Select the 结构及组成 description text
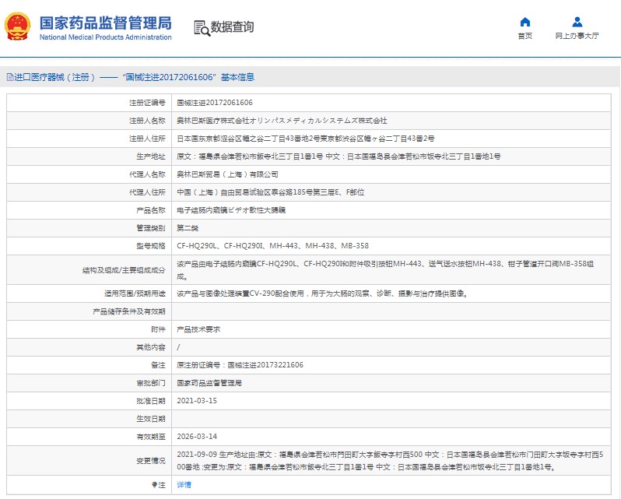621x499 pixels. 385,270
